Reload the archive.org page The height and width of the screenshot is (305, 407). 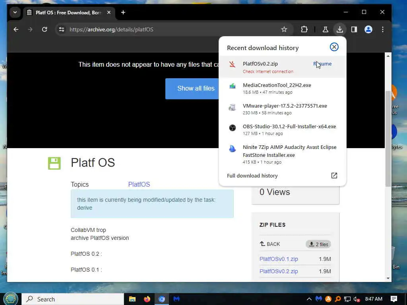point(45,29)
